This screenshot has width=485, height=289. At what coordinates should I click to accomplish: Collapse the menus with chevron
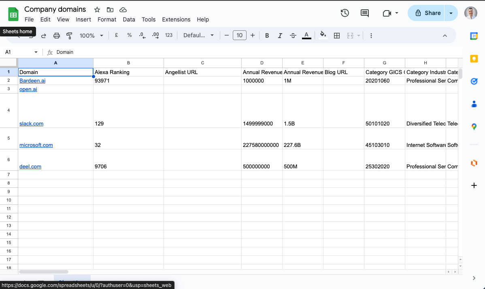[445, 36]
